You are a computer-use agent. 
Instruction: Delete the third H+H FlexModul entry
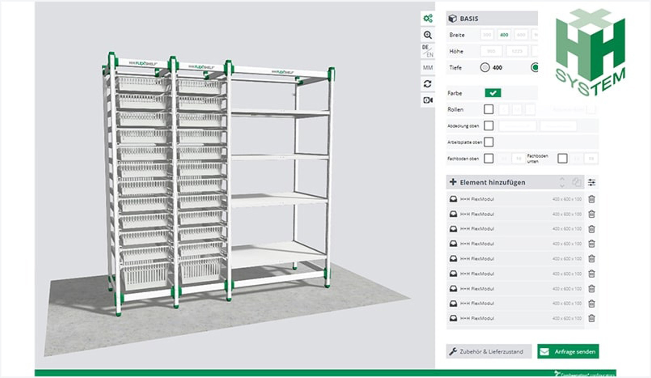(x=592, y=229)
